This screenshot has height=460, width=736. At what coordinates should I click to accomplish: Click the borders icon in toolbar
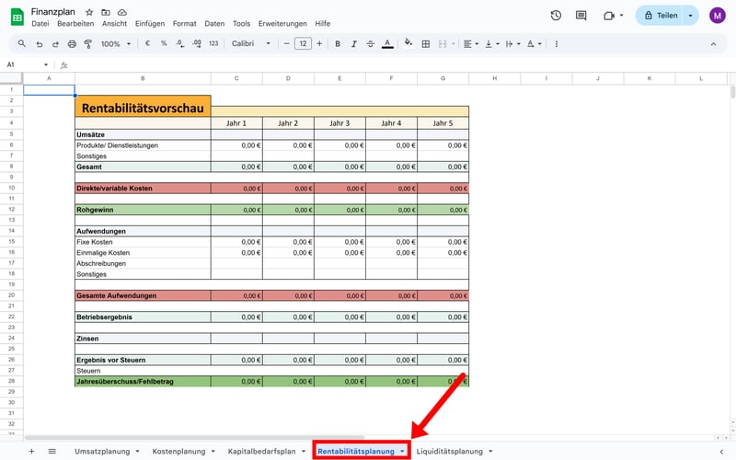click(x=426, y=43)
